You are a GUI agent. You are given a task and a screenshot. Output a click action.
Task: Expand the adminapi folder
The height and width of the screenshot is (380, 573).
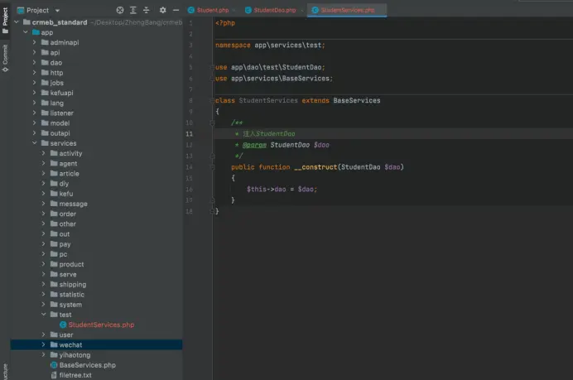point(34,42)
